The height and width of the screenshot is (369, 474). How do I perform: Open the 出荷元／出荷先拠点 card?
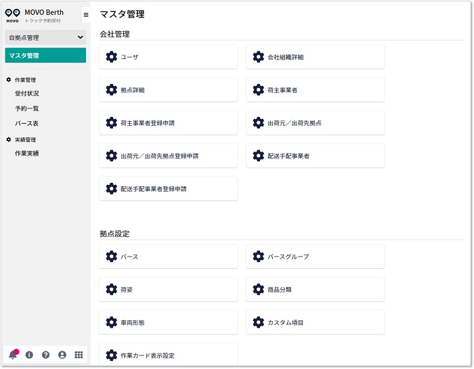coord(316,123)
